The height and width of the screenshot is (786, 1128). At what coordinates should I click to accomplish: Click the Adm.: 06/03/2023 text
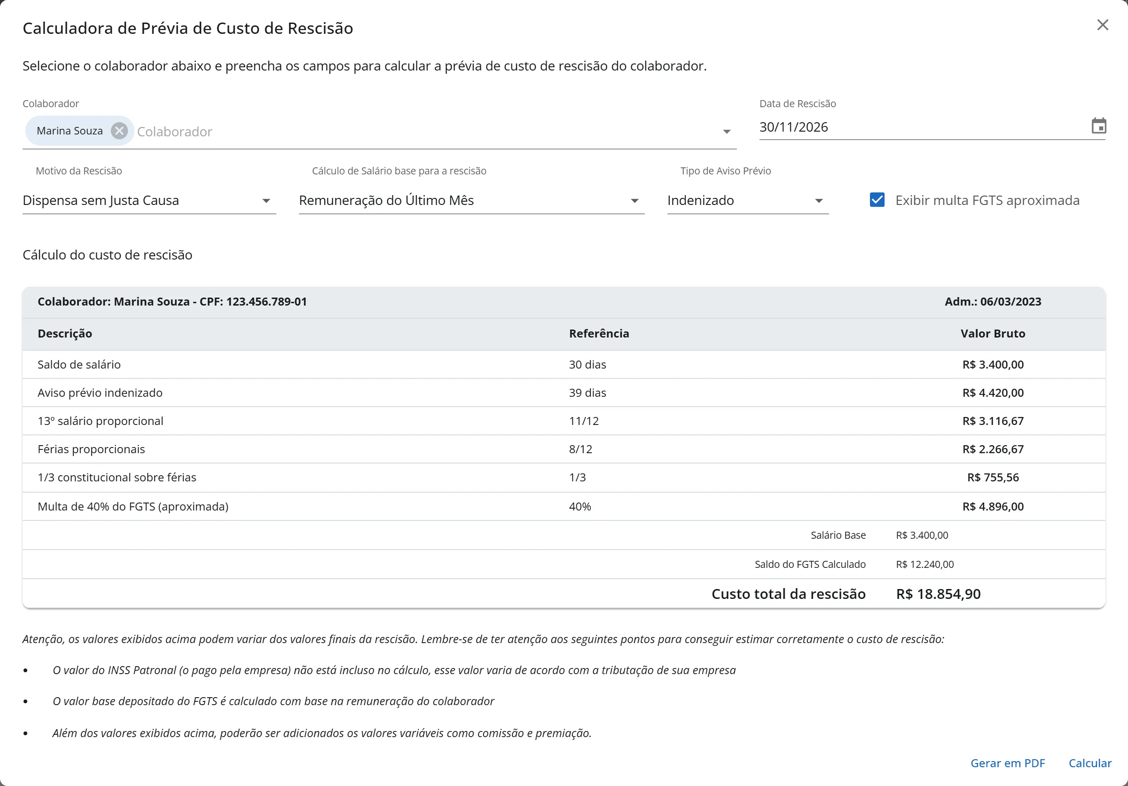[993, 302]
